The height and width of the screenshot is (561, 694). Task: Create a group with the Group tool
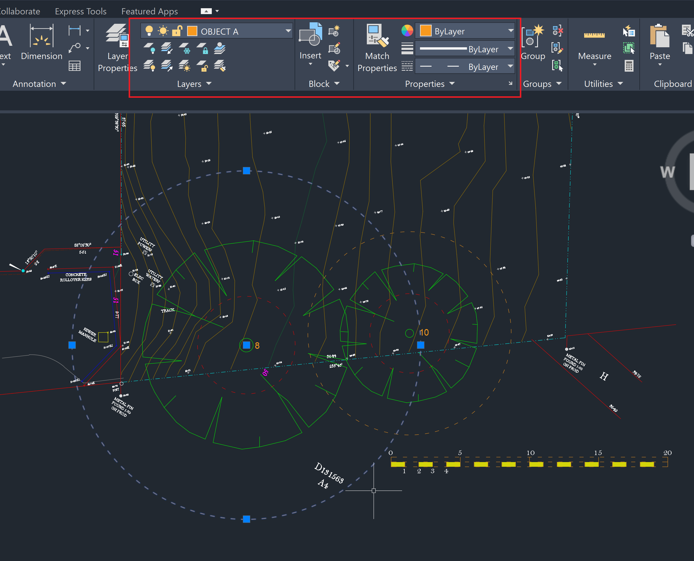(x=532, y=42)
